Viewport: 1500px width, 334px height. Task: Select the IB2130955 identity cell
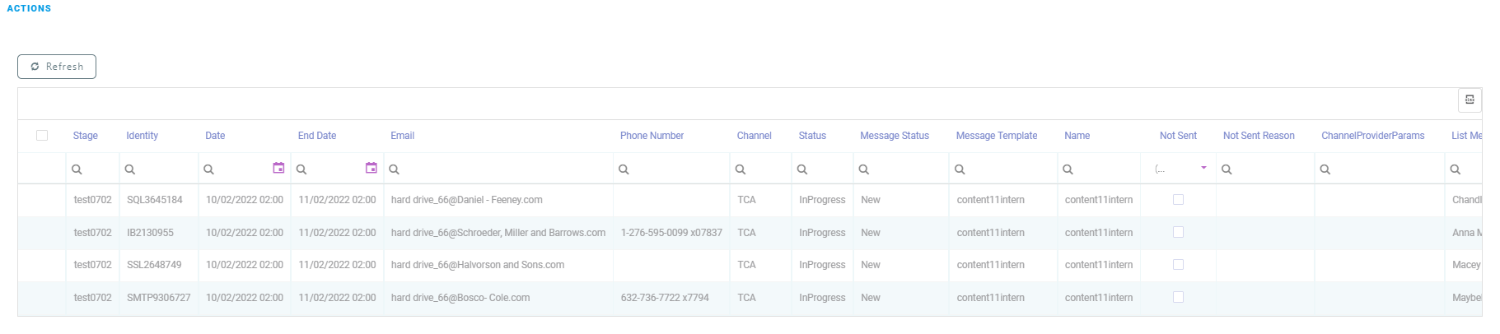click(x=151, y=233)
